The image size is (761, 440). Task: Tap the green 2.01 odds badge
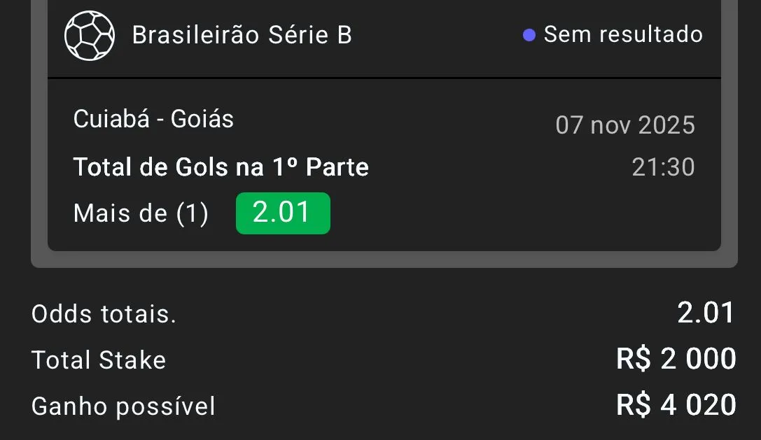coord(283,213)
